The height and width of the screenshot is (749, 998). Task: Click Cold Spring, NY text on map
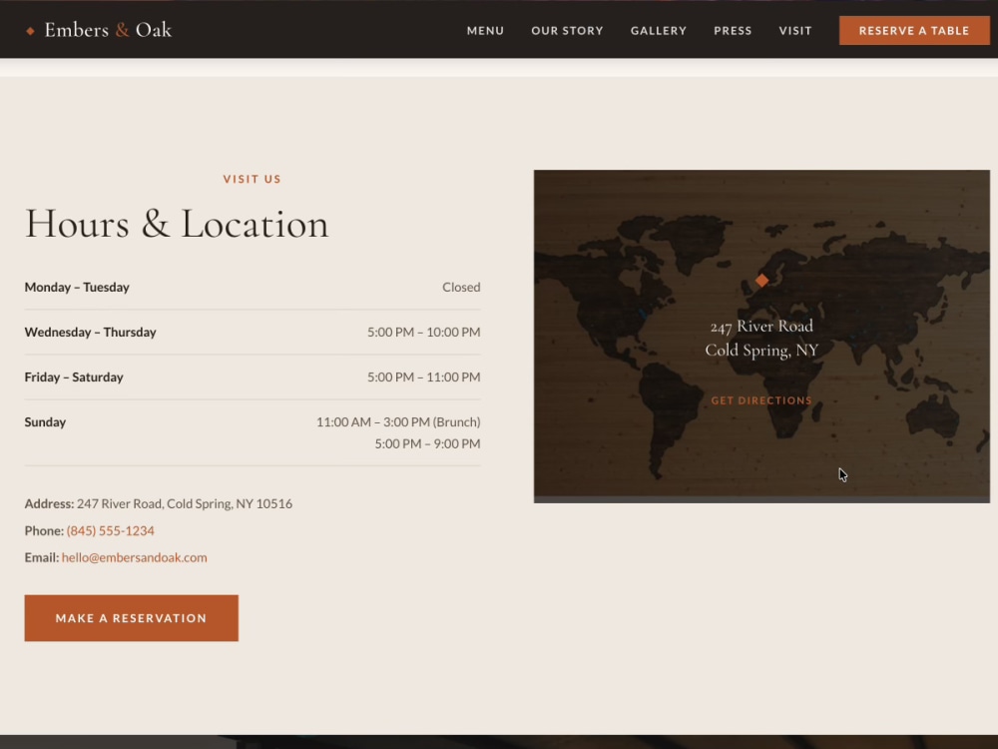pos(761,351)
